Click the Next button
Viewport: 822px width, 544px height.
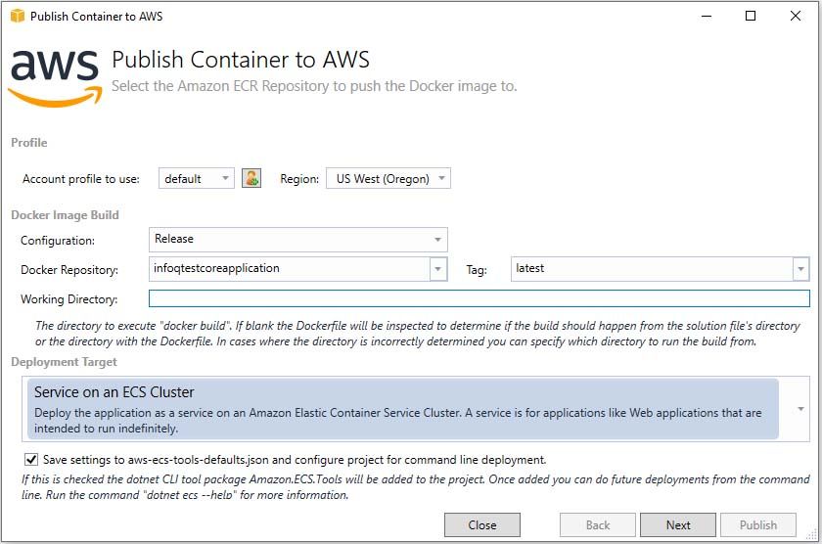[x=678, y=524]
